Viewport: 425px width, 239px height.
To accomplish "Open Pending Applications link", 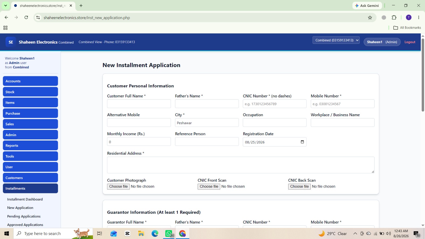I will (x=24, y=216).
